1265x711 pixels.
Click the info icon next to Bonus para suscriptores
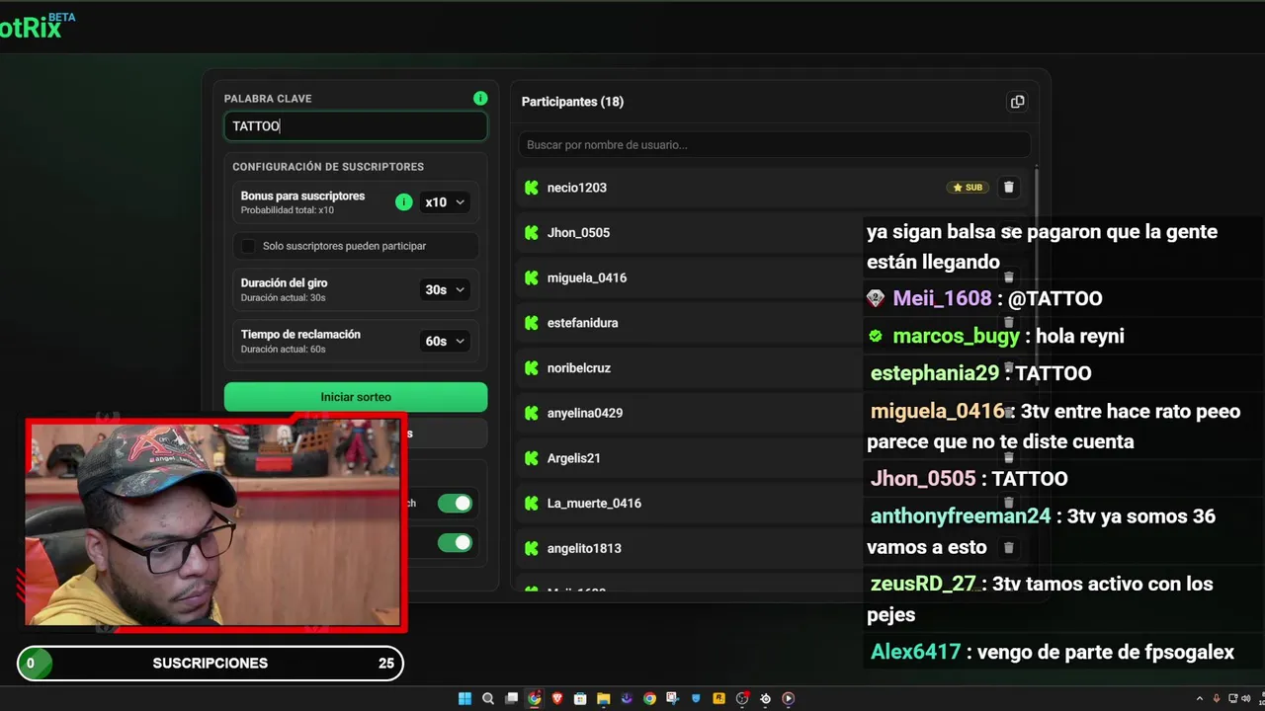point(403,202)
